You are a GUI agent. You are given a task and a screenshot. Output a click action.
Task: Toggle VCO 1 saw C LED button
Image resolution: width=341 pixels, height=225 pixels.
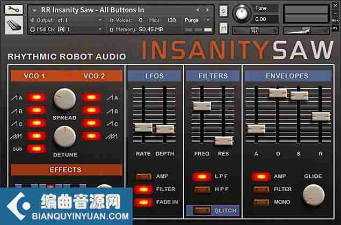click(37, 123)
